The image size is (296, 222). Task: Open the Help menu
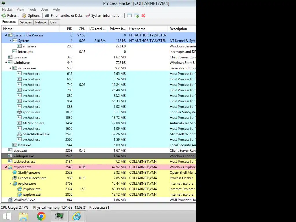pyautogui.click(x=56, y=10)
